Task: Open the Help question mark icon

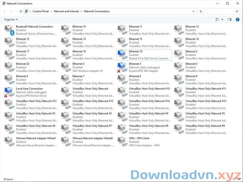Action: pyautogui.click(x=237, y=19)
